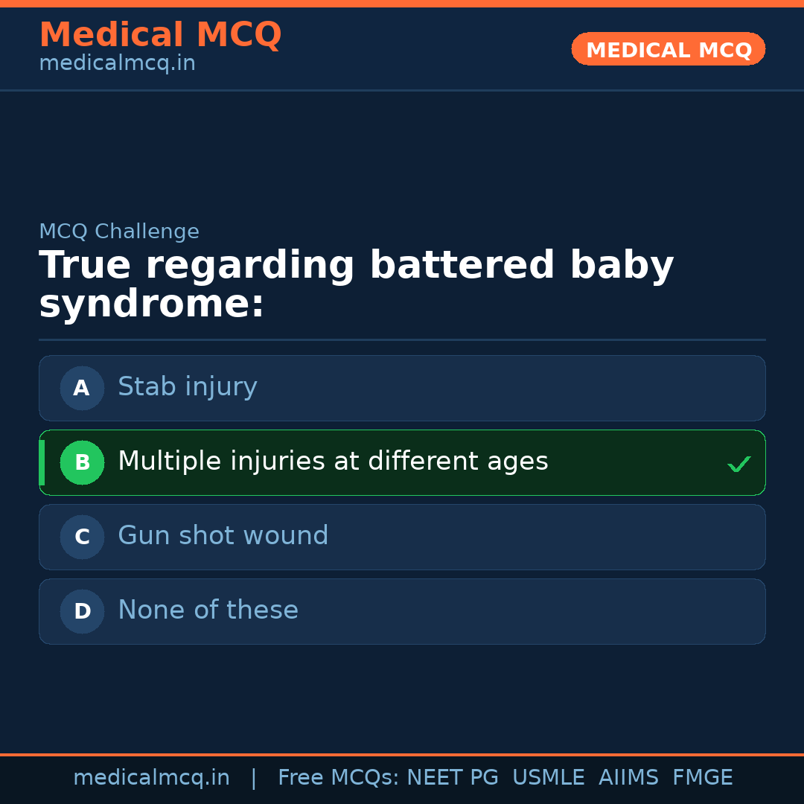The height and width of the screenshot is (804, 804).
Task: Open medicalmcq.in link under the header title
Action: 117,64
